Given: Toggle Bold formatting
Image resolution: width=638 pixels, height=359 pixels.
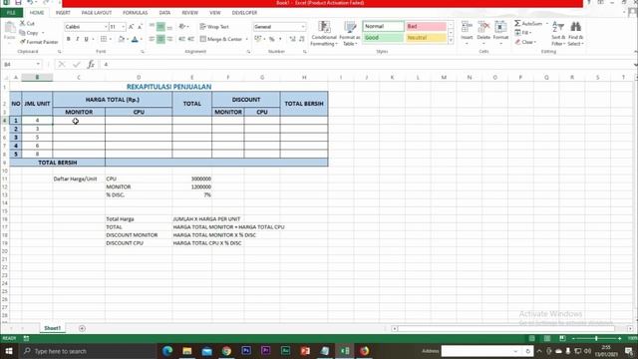Looking at the screenshot, I should click(69, 39).
